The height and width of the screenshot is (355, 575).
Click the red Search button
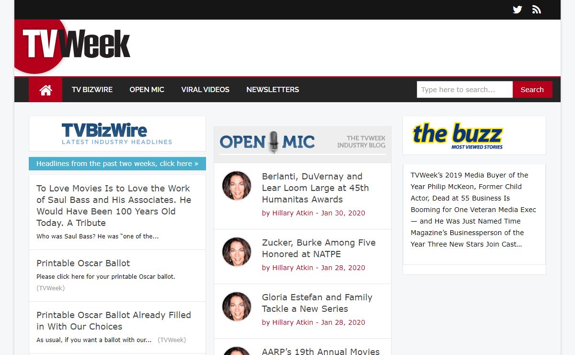[x=532, y=90]
